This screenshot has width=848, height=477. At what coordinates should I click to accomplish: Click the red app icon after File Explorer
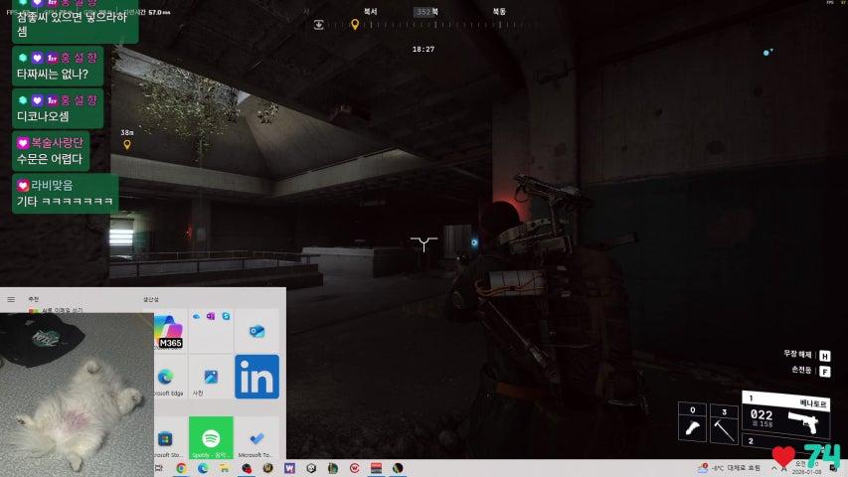coord(247,468)
